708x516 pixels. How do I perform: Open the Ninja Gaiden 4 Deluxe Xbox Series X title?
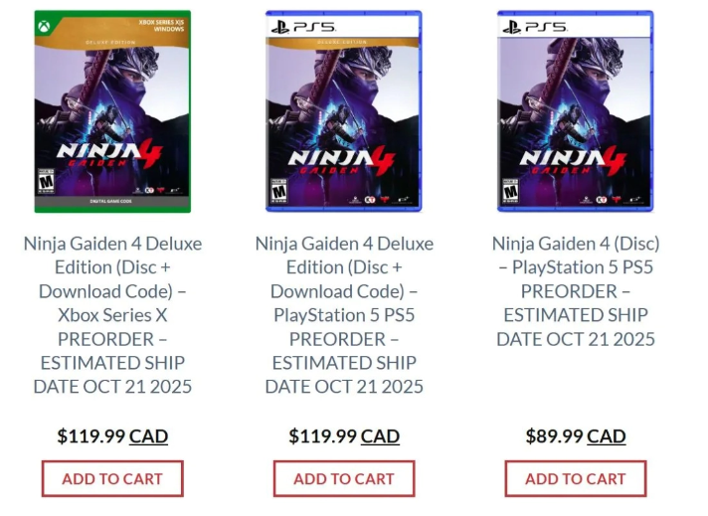tap(112, 314)
